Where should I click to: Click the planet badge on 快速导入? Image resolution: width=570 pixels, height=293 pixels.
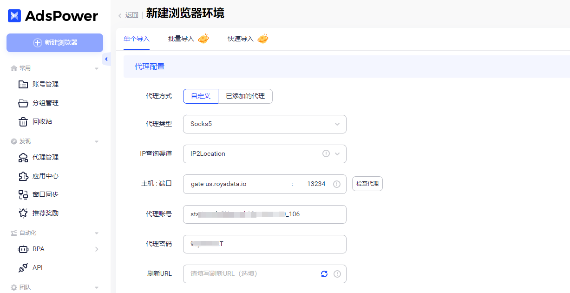point(263,39)
